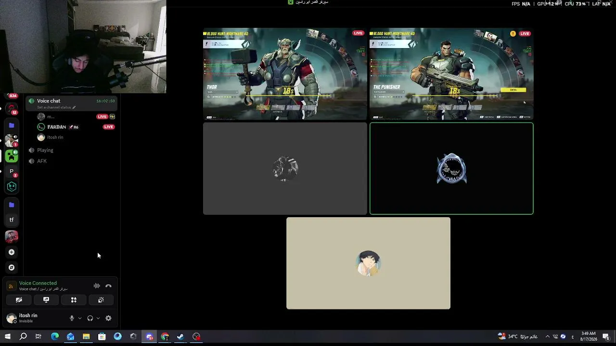
Task: Open the 'P' server icon
Action: point(12,171)
